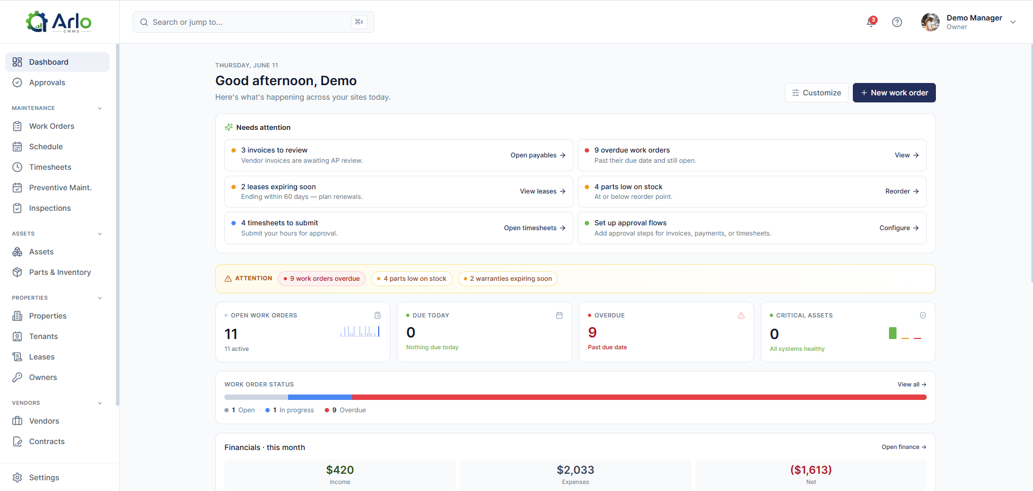
Task: Click Configure approval flows
Action: 899,228
